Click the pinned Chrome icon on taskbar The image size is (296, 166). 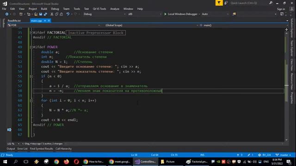(x=56, y=162)
